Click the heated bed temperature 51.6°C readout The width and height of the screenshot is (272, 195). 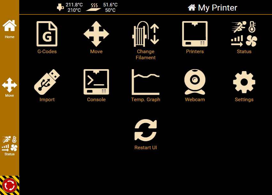(x=110, y=5)
